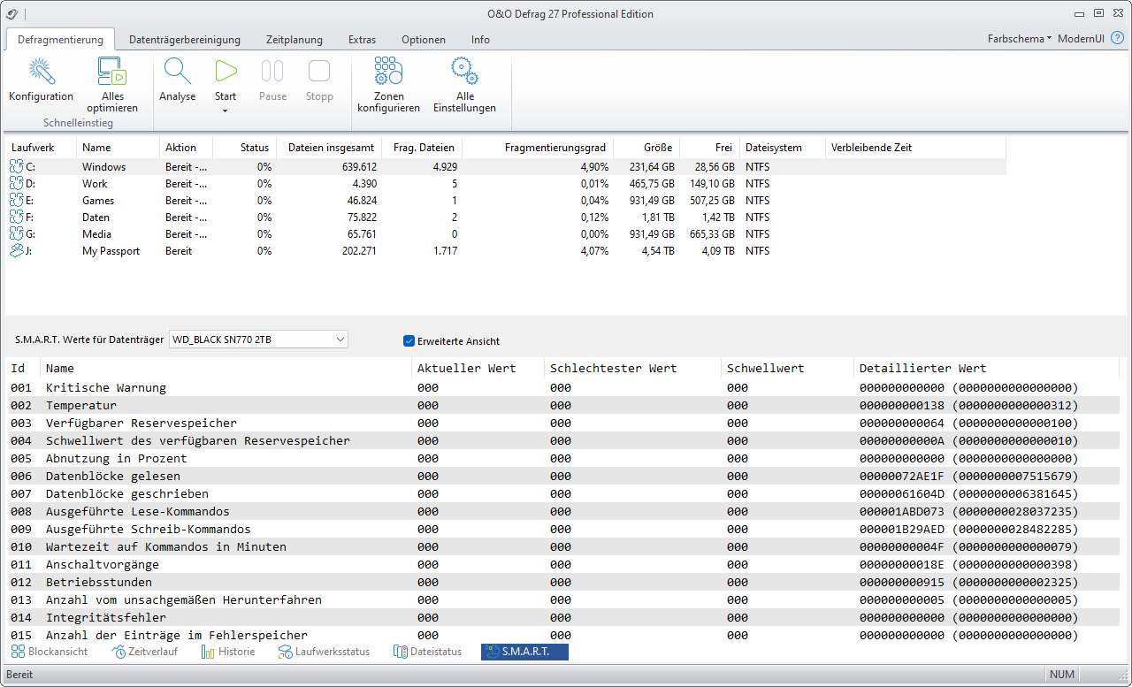
Task: Expand the Start button dropdown arrow
Action: (226, 111)
